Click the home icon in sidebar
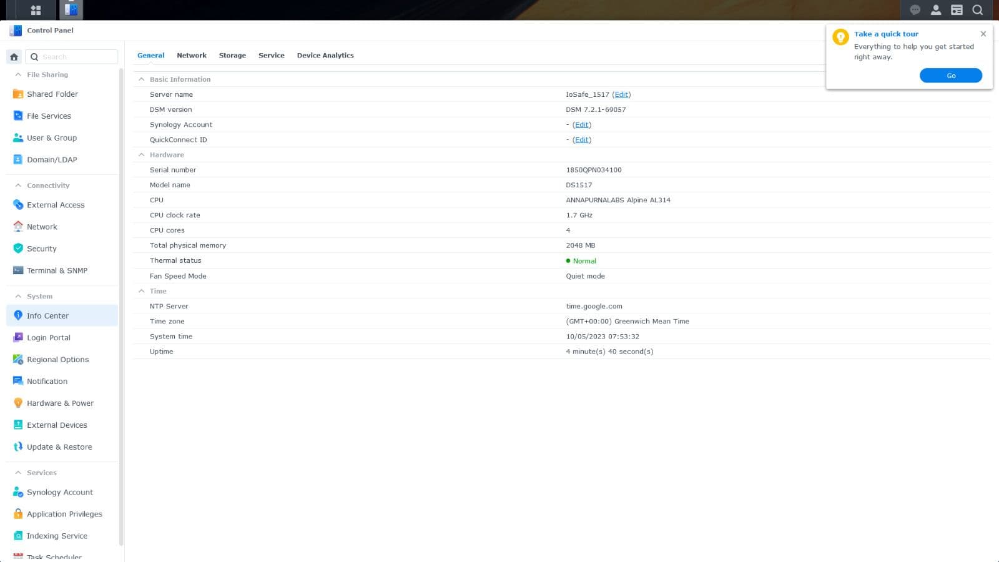This screenshot has width=999, height=562. (14, 57)
